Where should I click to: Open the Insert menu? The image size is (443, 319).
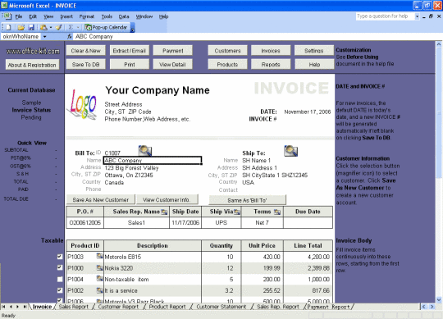pyautogui.click(x=66, y=16)
